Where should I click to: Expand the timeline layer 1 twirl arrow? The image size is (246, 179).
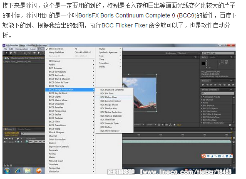tap(16, 142)
